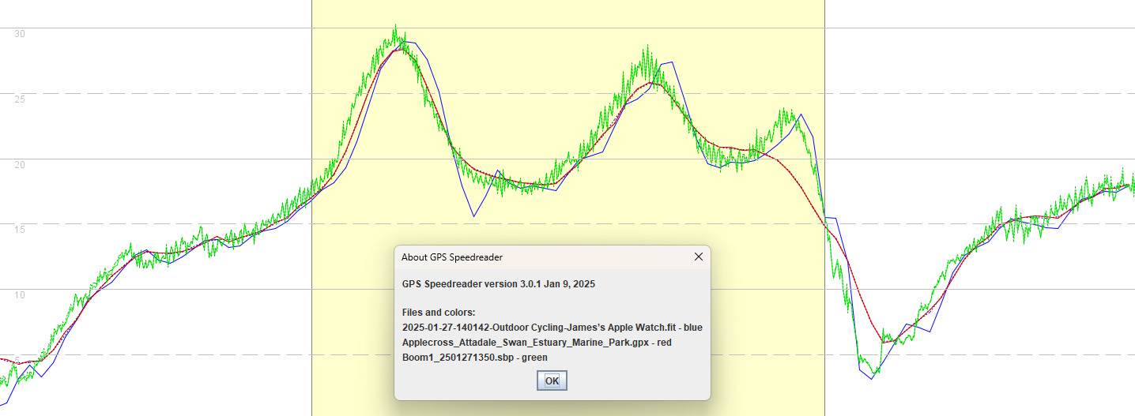1135x416 pixels.
Task: Close the About GPS Speedreader dialog
Action: point(698,257)
